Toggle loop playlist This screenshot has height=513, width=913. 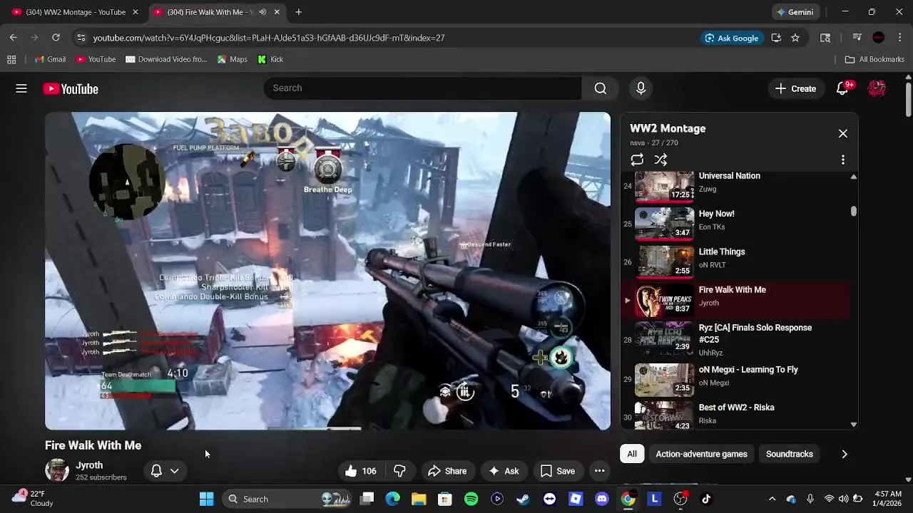tap(637, 160)
